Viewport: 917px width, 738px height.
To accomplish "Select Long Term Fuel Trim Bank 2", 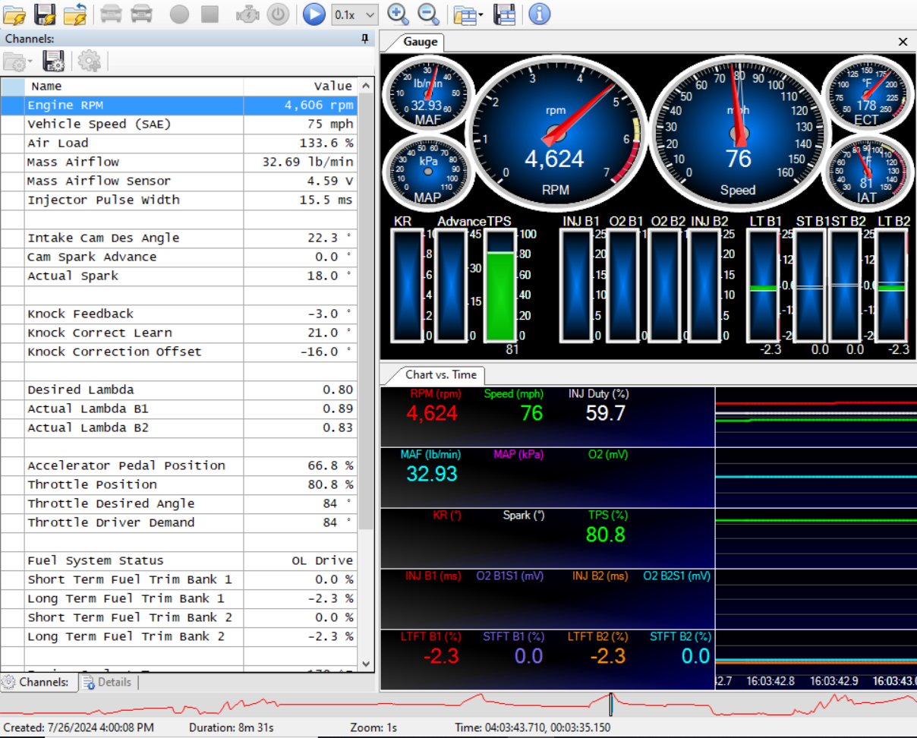I will (x=179, y=637).
